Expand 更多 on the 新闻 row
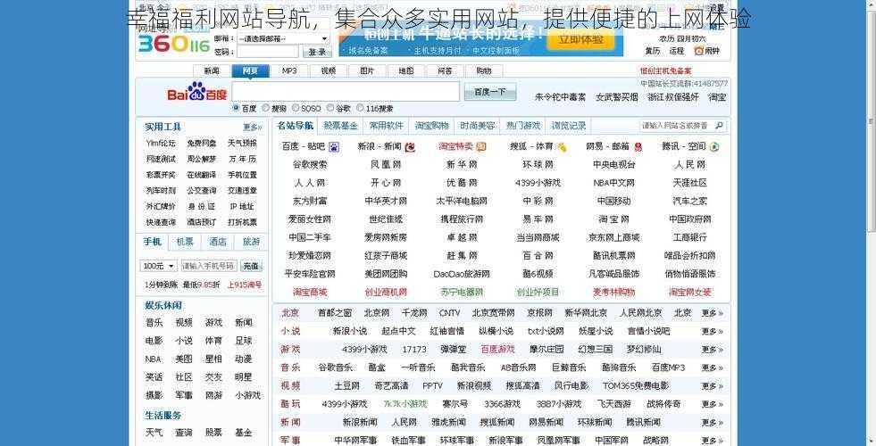Image resolution: width=876 pixels, height=446 pixels. pyautogui.click(x=713, y=423)
